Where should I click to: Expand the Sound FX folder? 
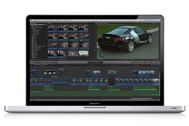(31, 52)
